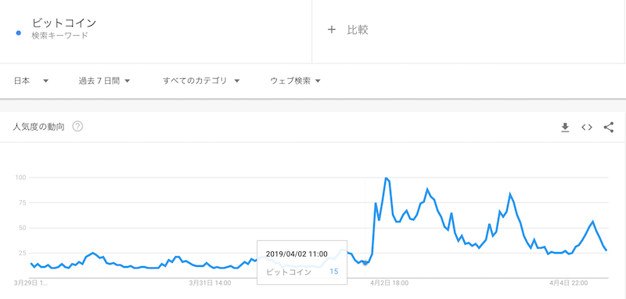
Task: Select the 4月4日 22:00 axis label
Action: [569, 283]
